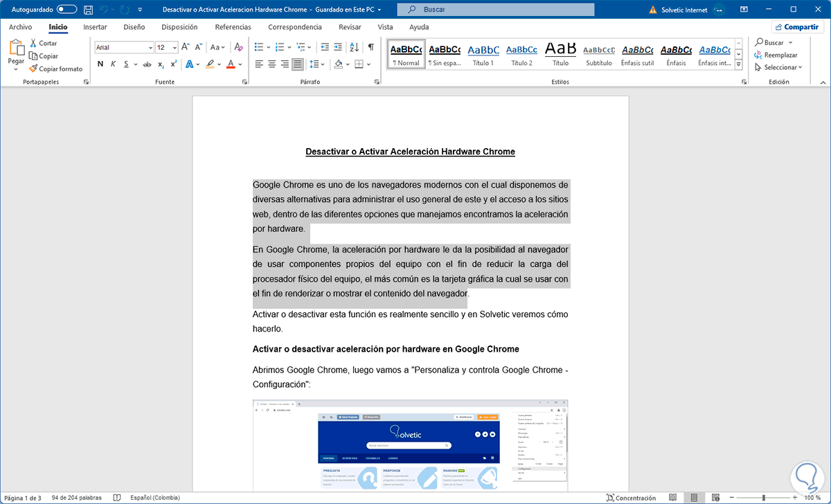Apply bullet list icon
Image resolution: width=831 pixels, height=504 pixels.
point(259,47)
